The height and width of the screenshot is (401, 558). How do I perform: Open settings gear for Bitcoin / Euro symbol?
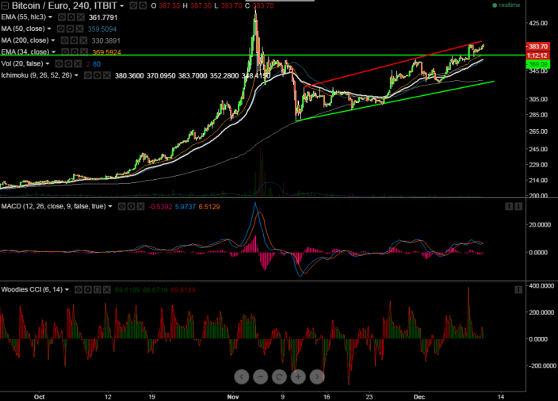[x=143, y=6]
